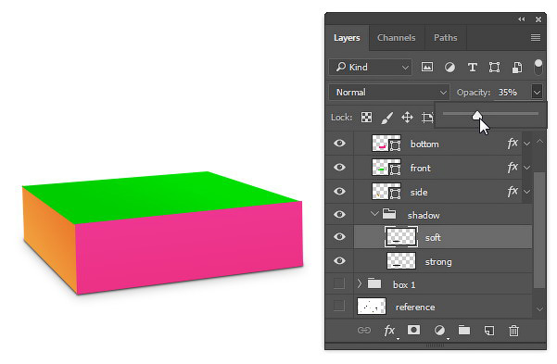Lock position move icon
The height and width of the screenshot is (364, 557).
pos(407,118)
